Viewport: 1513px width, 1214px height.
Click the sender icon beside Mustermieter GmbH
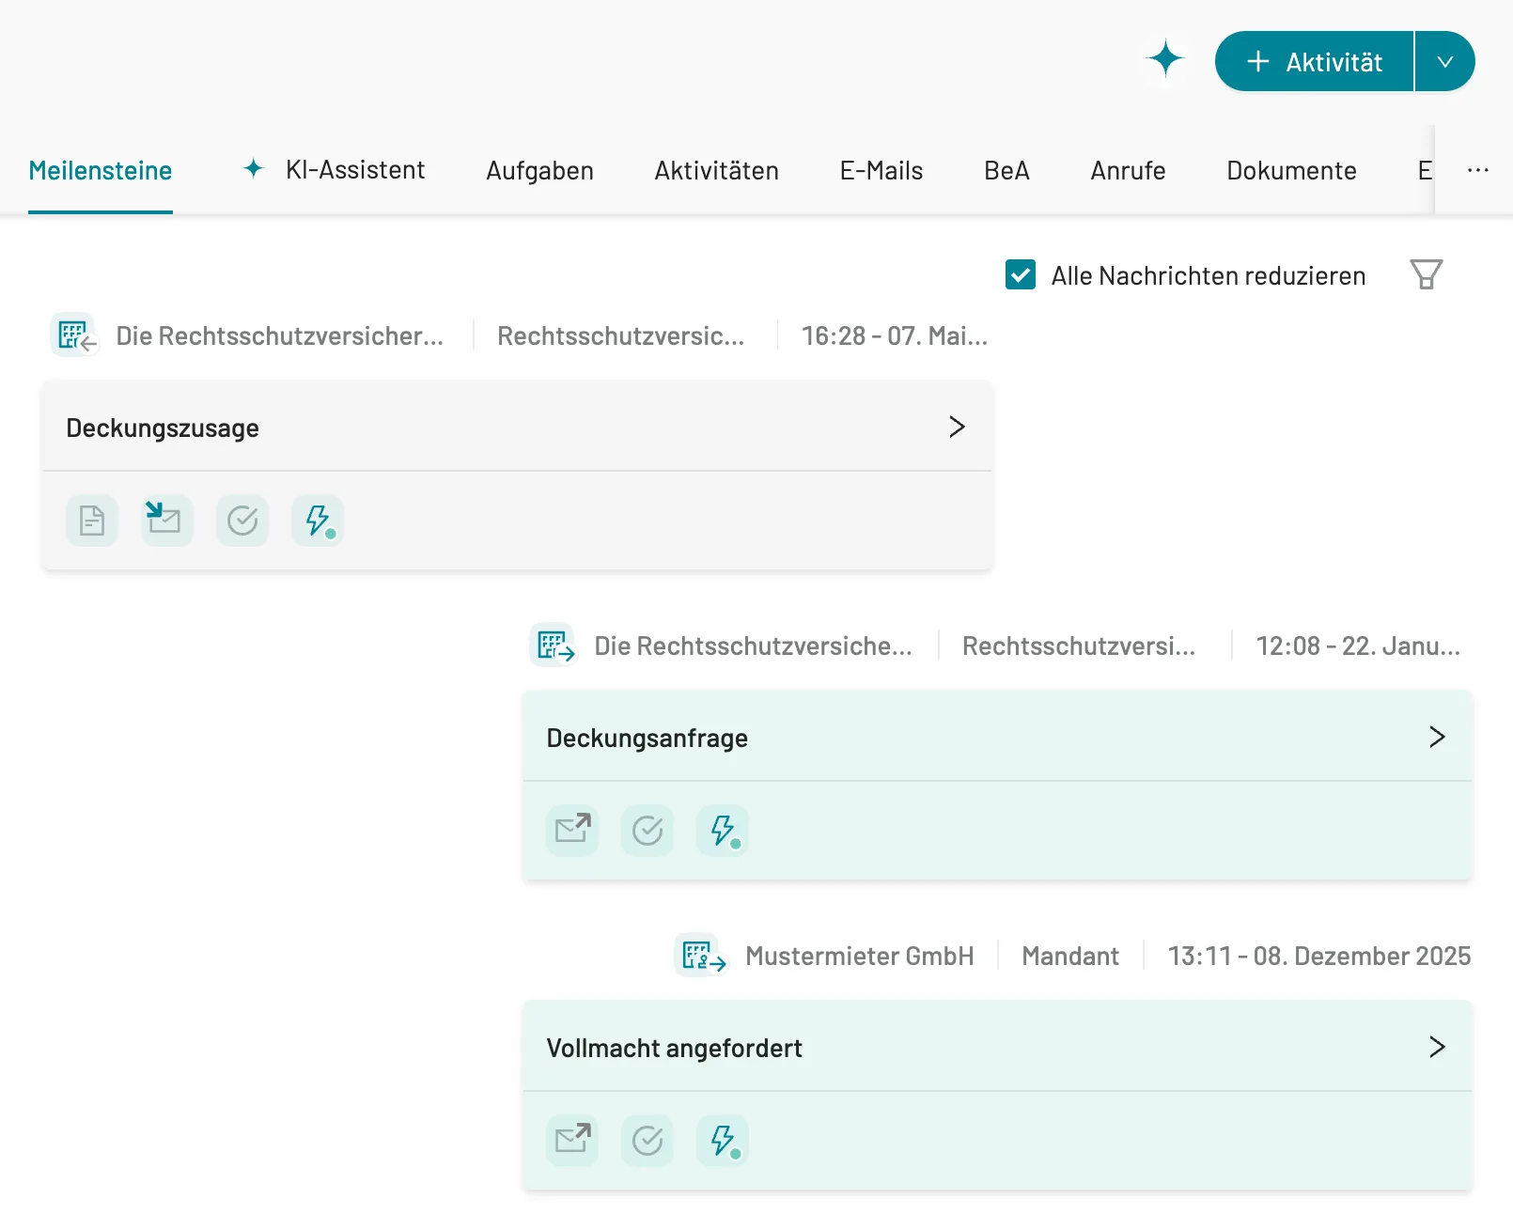702,956
